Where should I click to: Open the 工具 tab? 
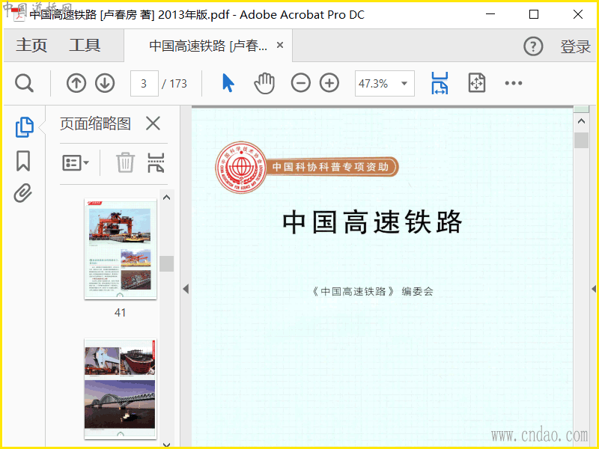(85, 46)
